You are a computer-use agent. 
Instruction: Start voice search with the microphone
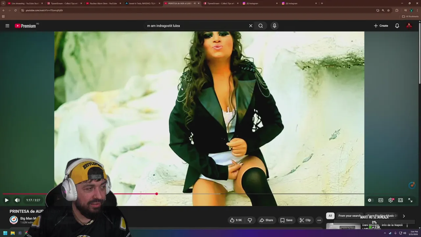click(274, 26)
